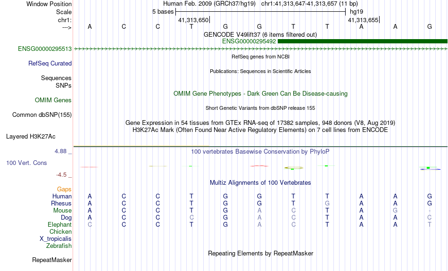Click the faded A in the Mouse row
The width and height of the screenshot is (448, 271).
259,211
